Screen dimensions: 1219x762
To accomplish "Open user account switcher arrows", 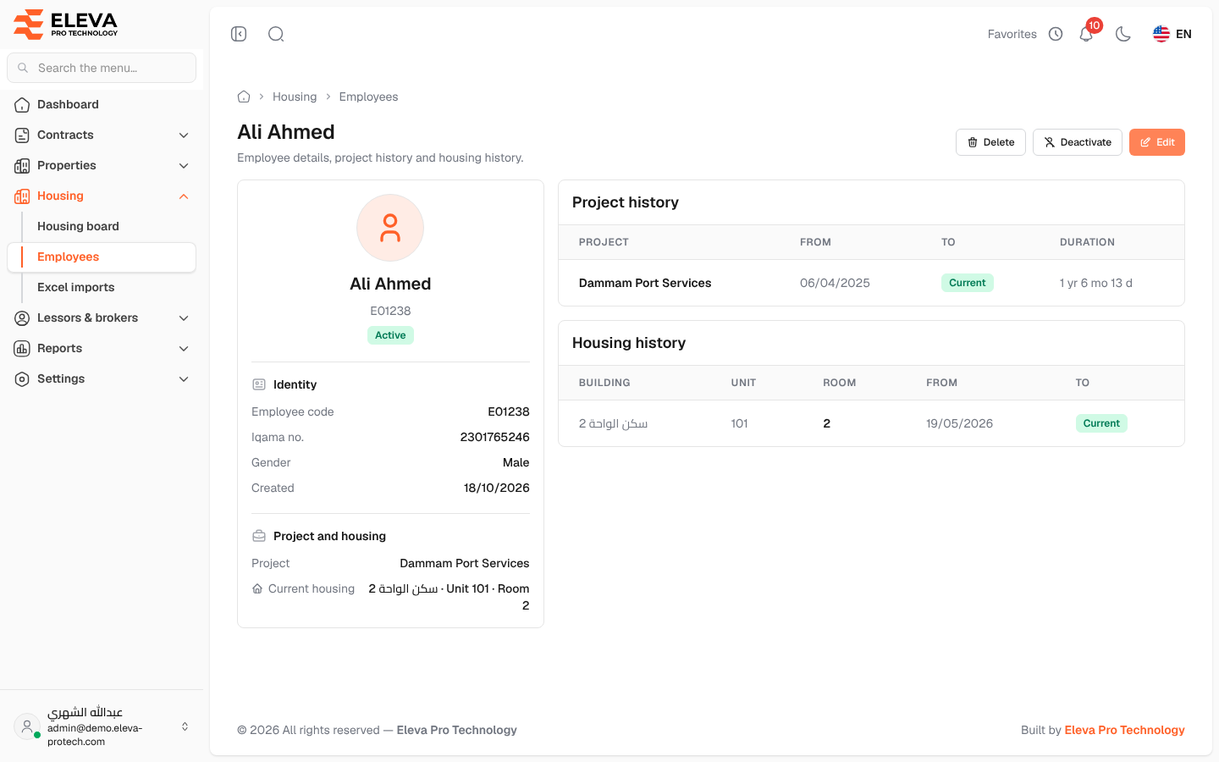I will point(185,726).
